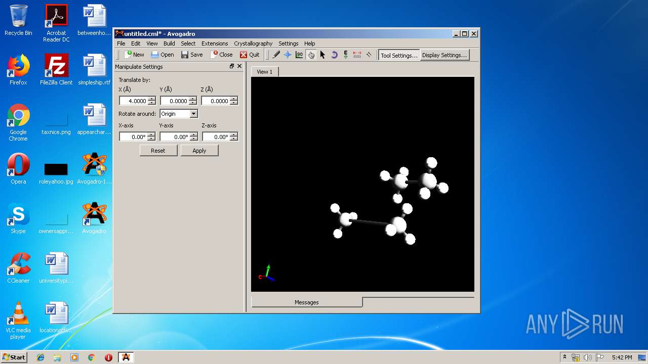Select the Navigate tool star icon

[288, 55]
